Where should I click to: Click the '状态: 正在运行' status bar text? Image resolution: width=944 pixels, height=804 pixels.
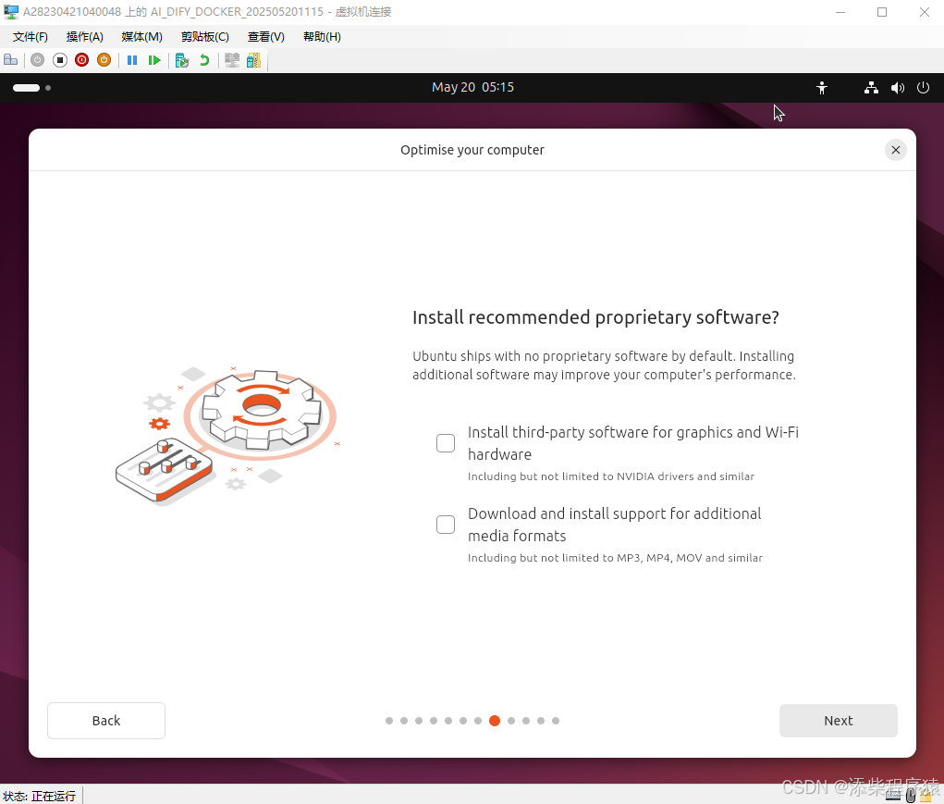(x=39, y=797)
